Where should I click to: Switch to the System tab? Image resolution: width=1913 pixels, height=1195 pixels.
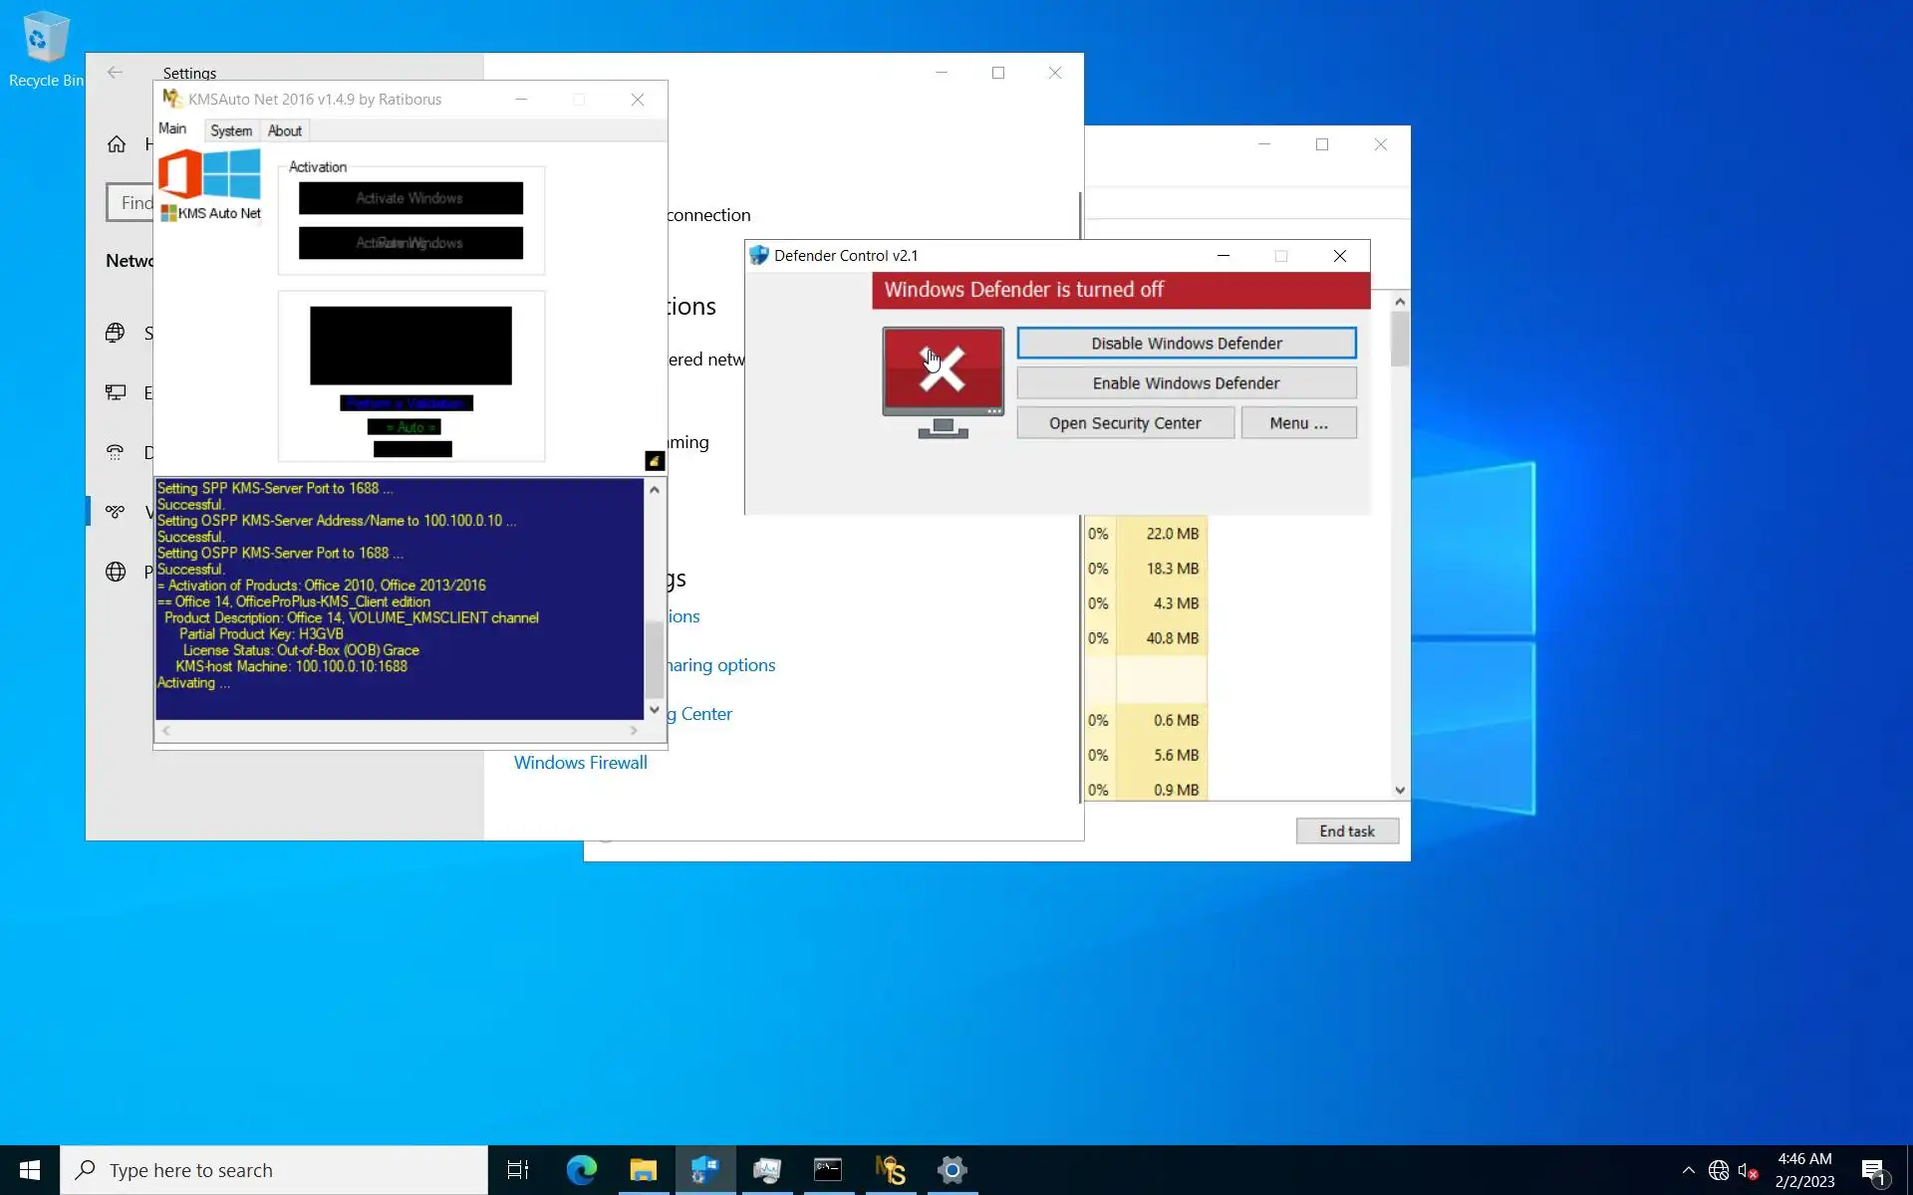231,130
